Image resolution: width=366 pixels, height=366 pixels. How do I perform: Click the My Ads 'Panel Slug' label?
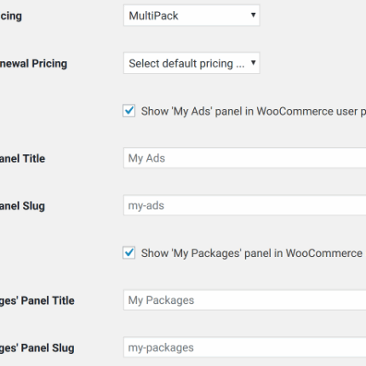click(22, 206)
